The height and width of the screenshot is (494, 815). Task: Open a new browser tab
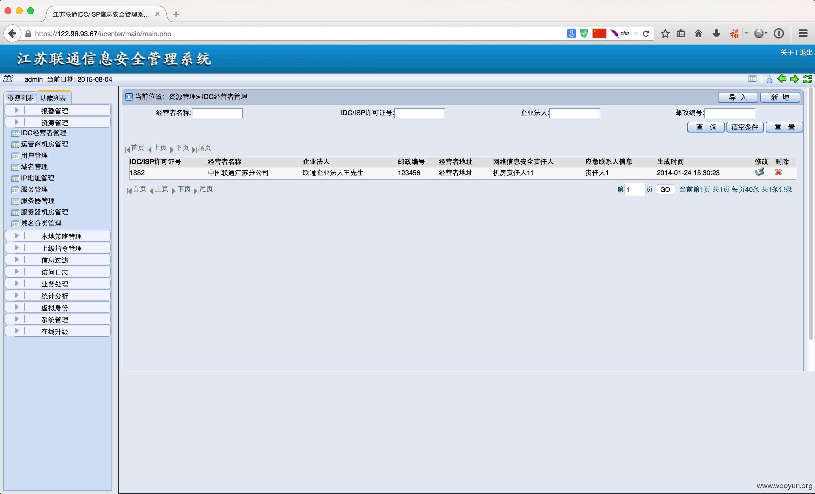pyautogui.click(x=176, y=14)
